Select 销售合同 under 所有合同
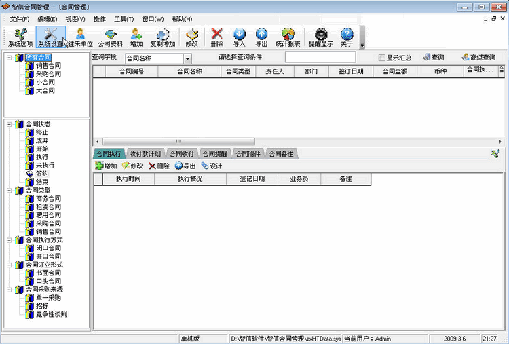 48,66
